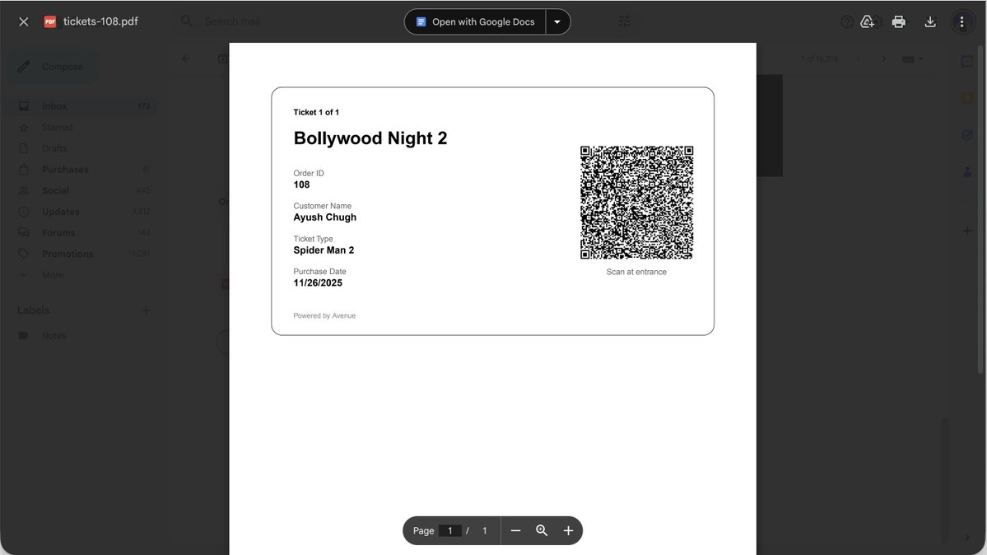Click the tickets-108.pdf file name
The width and height of the screenshot is (987, 555).
click(100, 21)
